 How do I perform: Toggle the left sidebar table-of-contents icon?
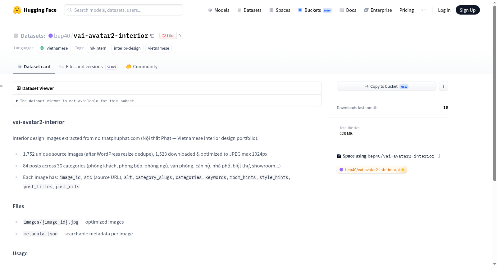coord(2,85)
